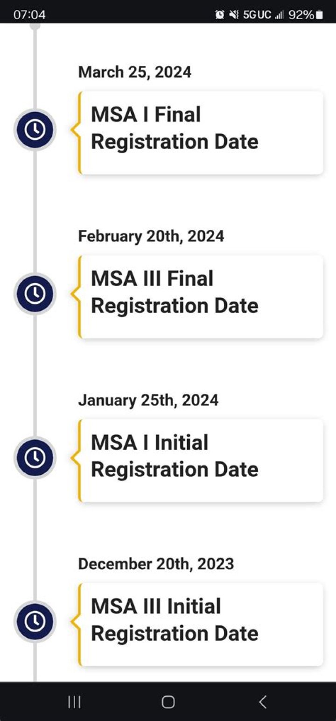Tap the muted sound status icon

click(x=233, y=15)
